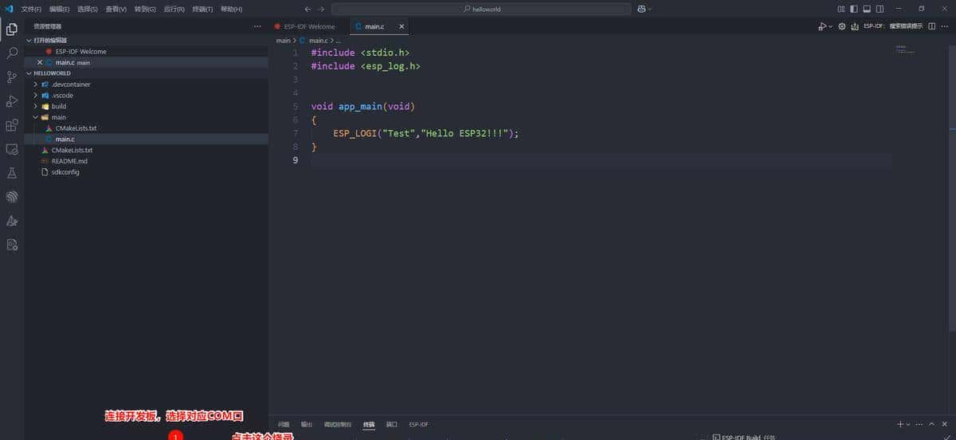Viewport: 956px width, 440px height.
Task: Open the 转到(G) menu
Action: [145, 9]
